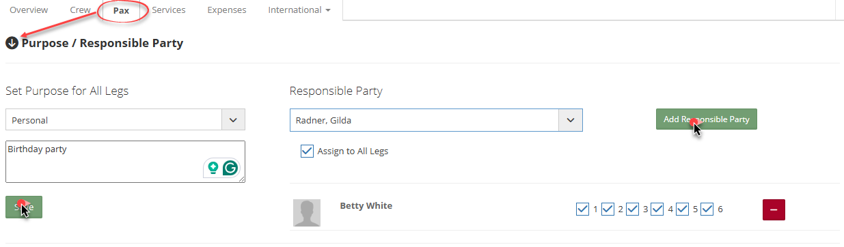This screenshot has height=247, width=844.
Task: Click the green lightbulb suggestion icon
Action: [x=213, y=168]
